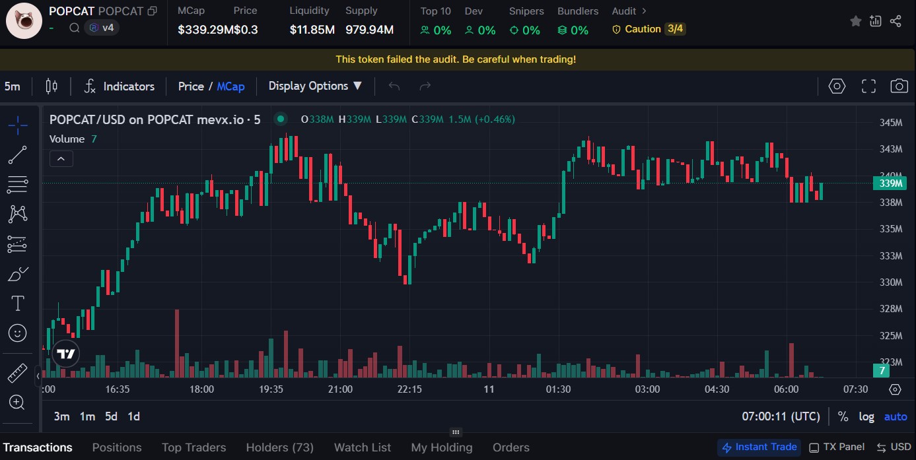The width and height of the screenshot is (916, 460).
Task: Collapse the drawing toolbar panel
Action: 38,376
